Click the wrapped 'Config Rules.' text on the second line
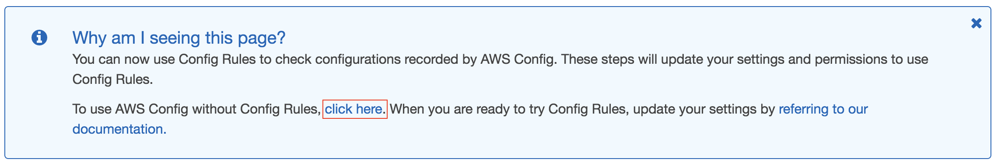 coord(113,79)
